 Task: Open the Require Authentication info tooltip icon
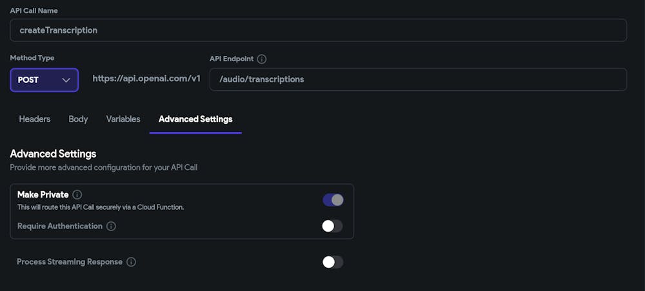[x=111, y=226]
